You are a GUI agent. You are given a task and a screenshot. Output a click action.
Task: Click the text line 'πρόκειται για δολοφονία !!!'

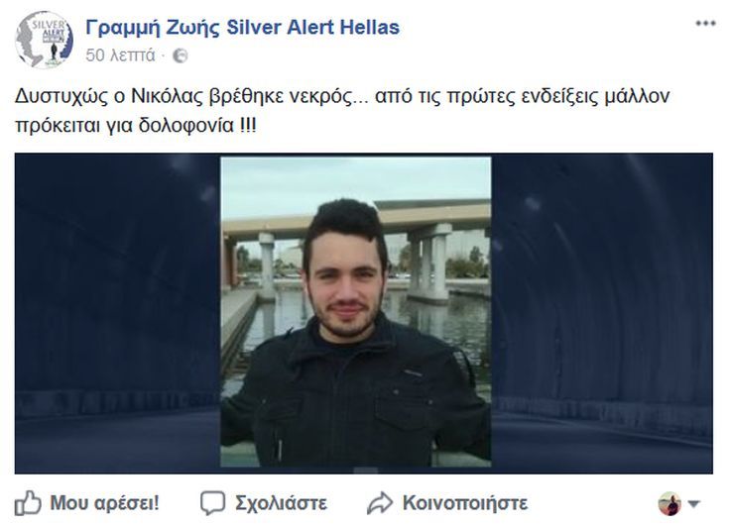click(x=135, y=126)
